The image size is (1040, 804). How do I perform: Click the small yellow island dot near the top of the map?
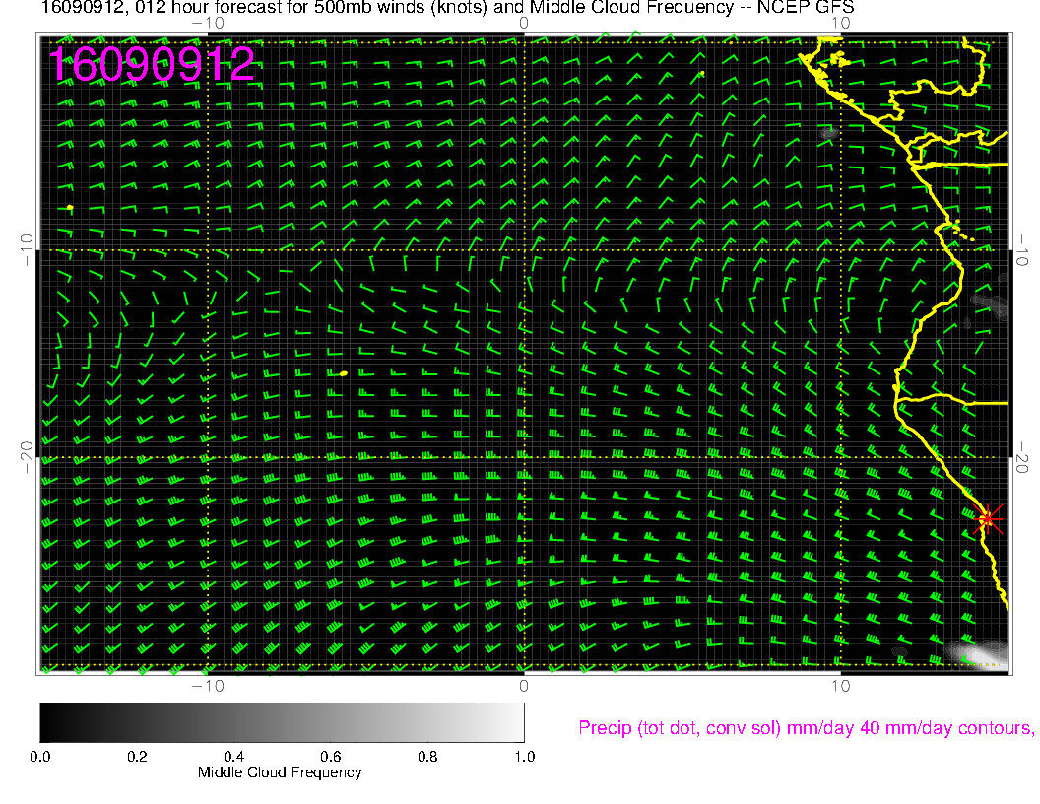click(x=702, y=73)
